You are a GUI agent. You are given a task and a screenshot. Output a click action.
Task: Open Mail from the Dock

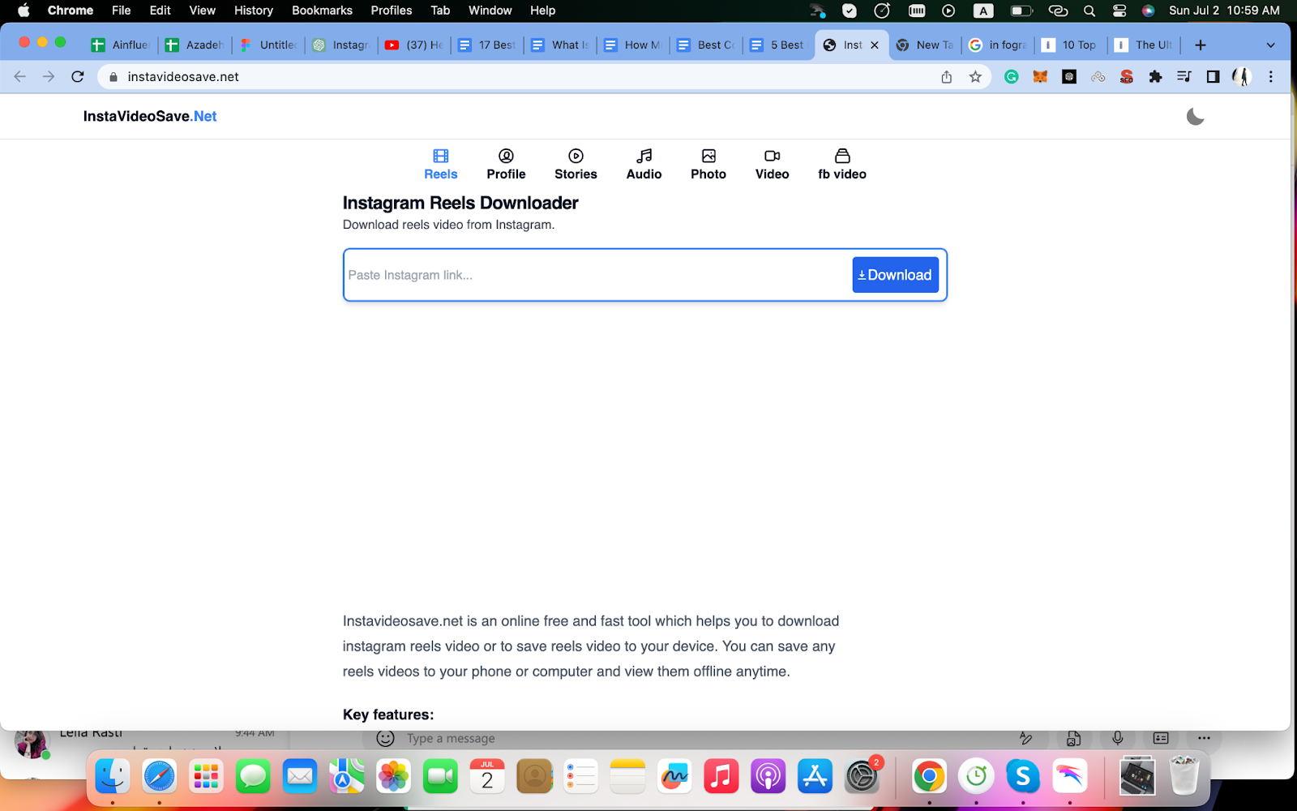pyautogui.click(x=300, y=776)
